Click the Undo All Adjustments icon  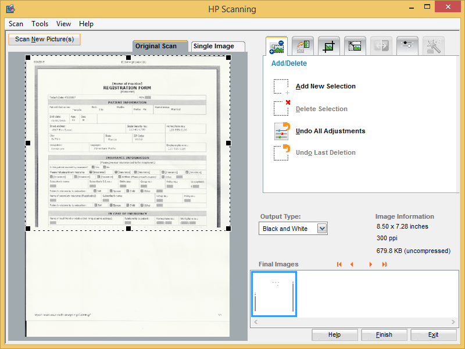pyautogui.click(x=281, y=131)
